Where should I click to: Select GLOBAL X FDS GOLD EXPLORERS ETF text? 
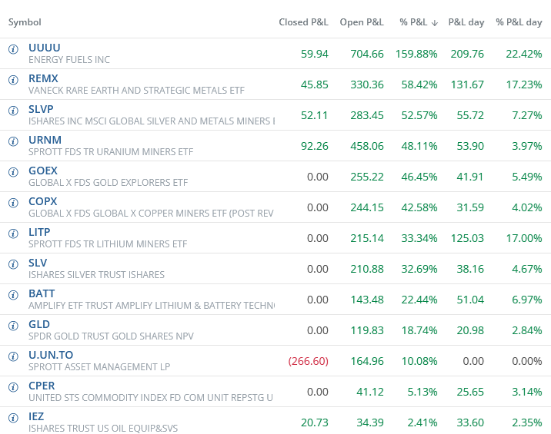click(109, 183)
